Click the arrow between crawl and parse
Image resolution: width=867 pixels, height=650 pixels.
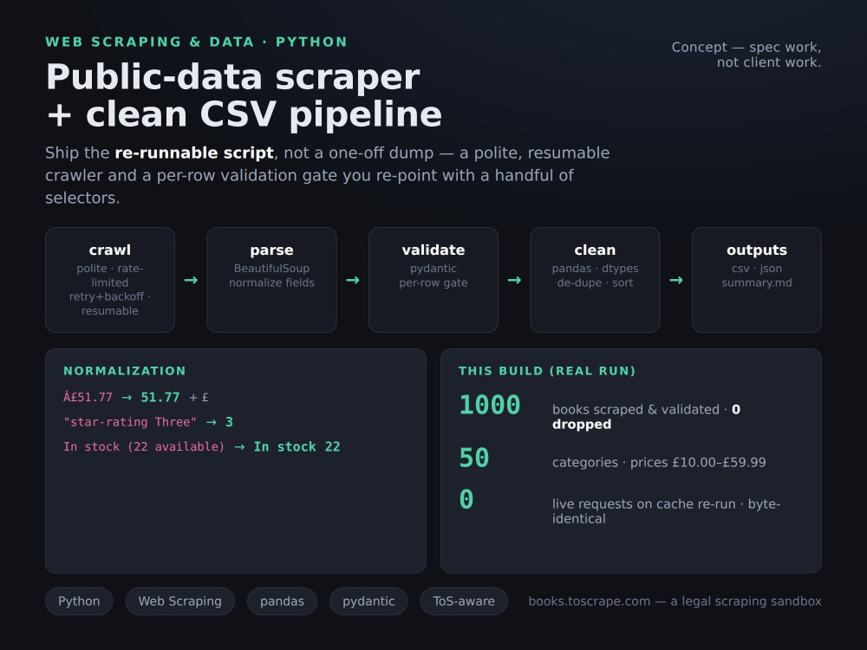[191, 280]
